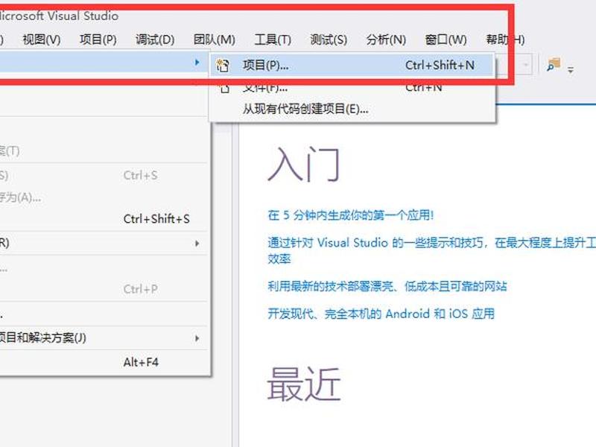The height and width of the screenshot is (447, 596).
Task: Expand the highlighted submenu arrow in File menu
Action: 197,62
